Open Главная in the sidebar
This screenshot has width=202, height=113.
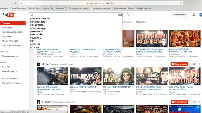[x=13, y=23]
